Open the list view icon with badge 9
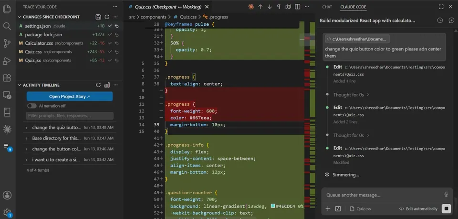 pyautogui.click(x=7, y=146)
